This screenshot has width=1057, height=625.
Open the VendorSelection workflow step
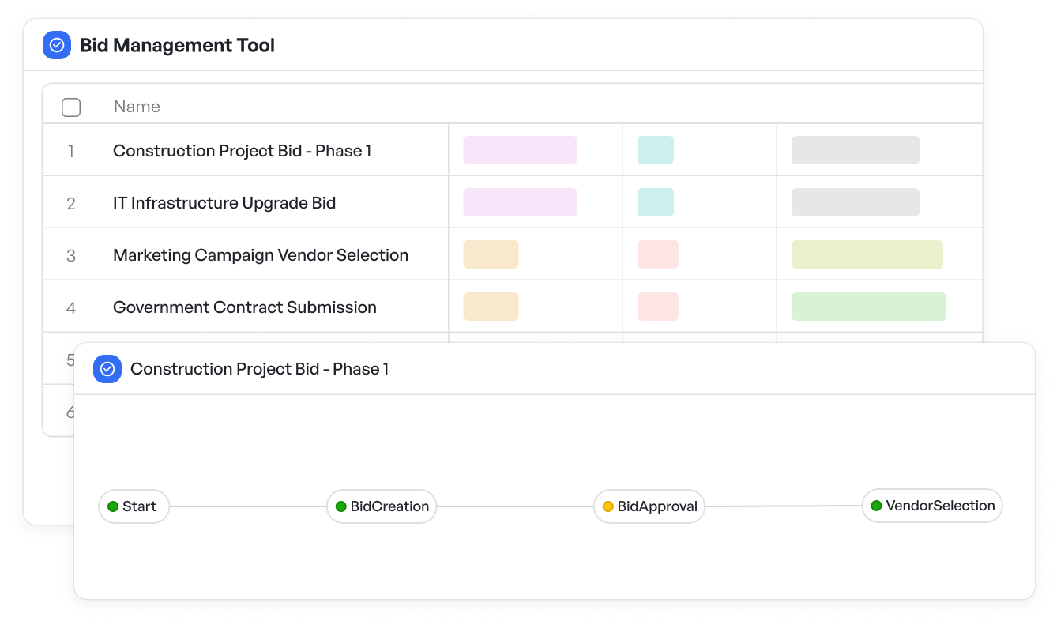pyautogui.click(x=932, y=506)
